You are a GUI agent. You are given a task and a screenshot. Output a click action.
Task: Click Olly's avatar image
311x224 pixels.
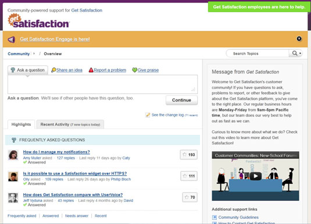pos(13,176)
